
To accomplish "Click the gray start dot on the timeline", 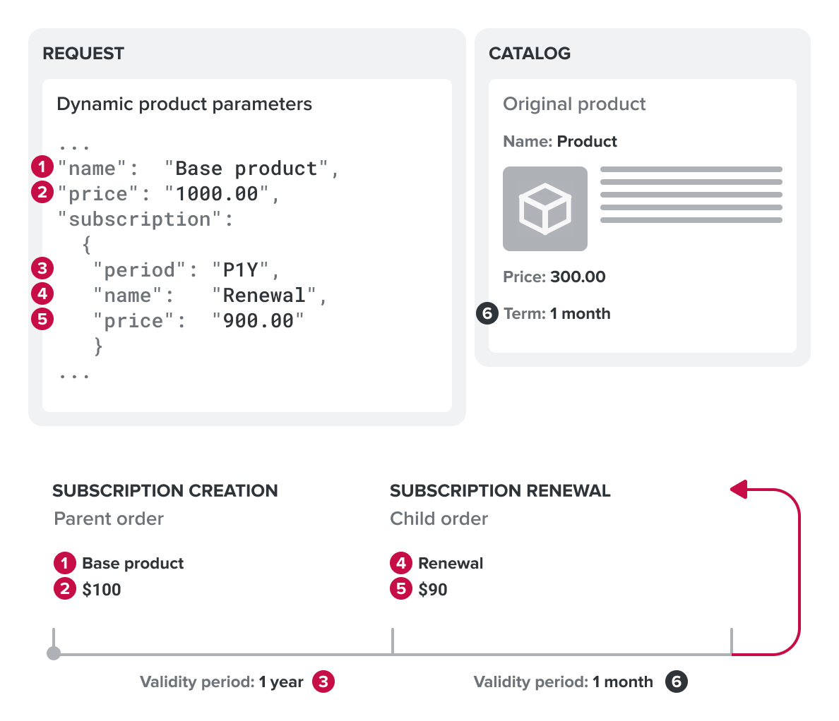I will pyautogui.click(x=54, y=654).
